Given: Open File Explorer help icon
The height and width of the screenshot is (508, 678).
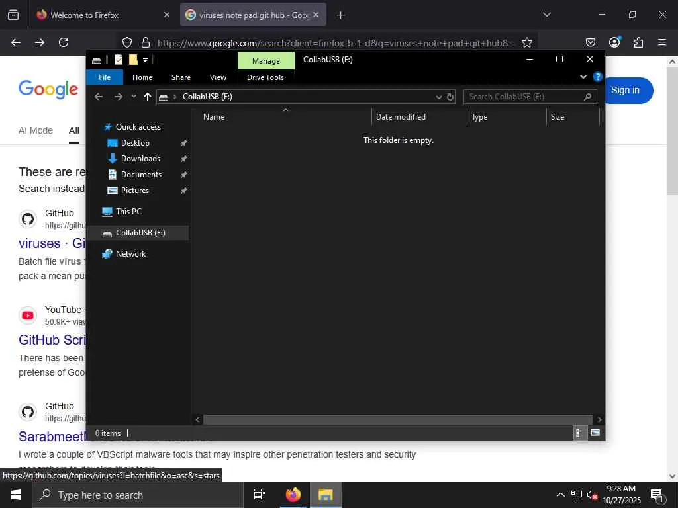Looking at the screenshot, I should [598, 77].
